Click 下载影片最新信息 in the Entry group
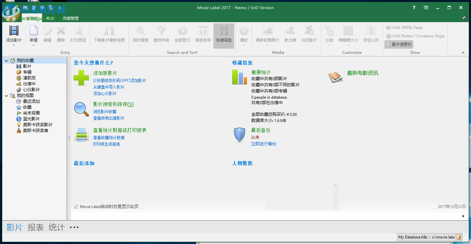 (109, 34)
